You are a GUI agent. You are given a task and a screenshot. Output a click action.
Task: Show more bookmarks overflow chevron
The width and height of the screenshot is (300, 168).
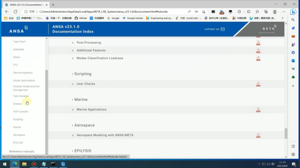(x=282, y=18)
